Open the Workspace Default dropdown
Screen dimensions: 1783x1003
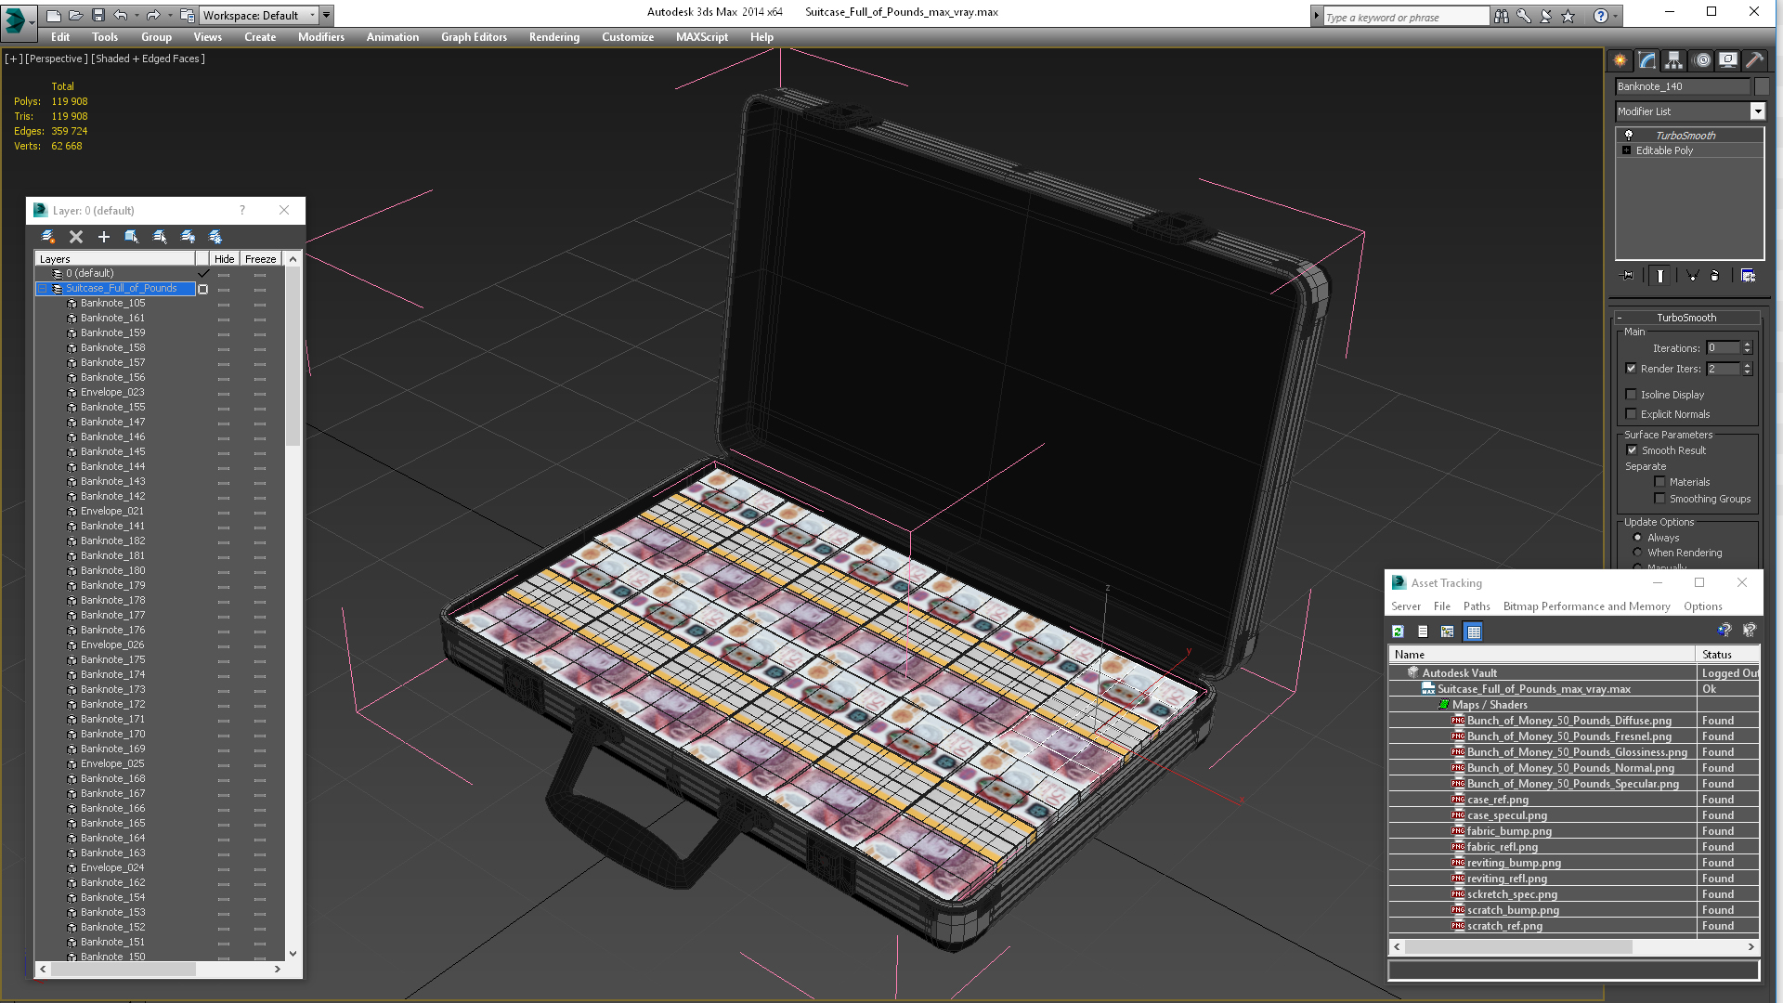(x=312, y=15)
